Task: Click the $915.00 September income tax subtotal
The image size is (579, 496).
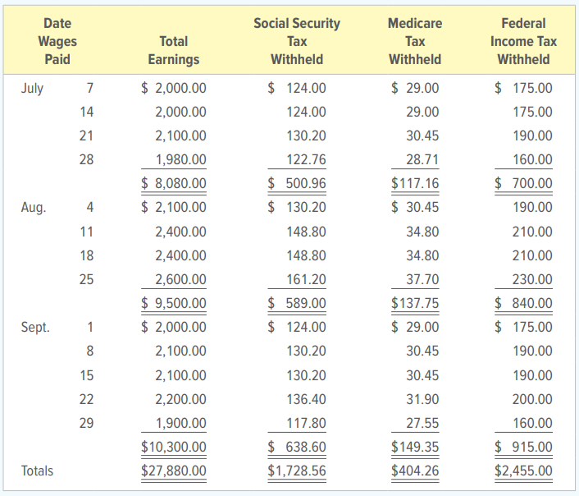Action: 523,447
